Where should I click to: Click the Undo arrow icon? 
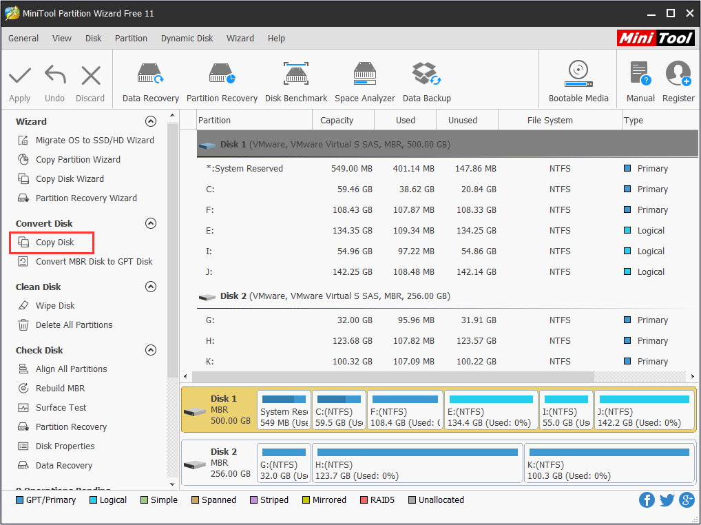tap(55, 75)
